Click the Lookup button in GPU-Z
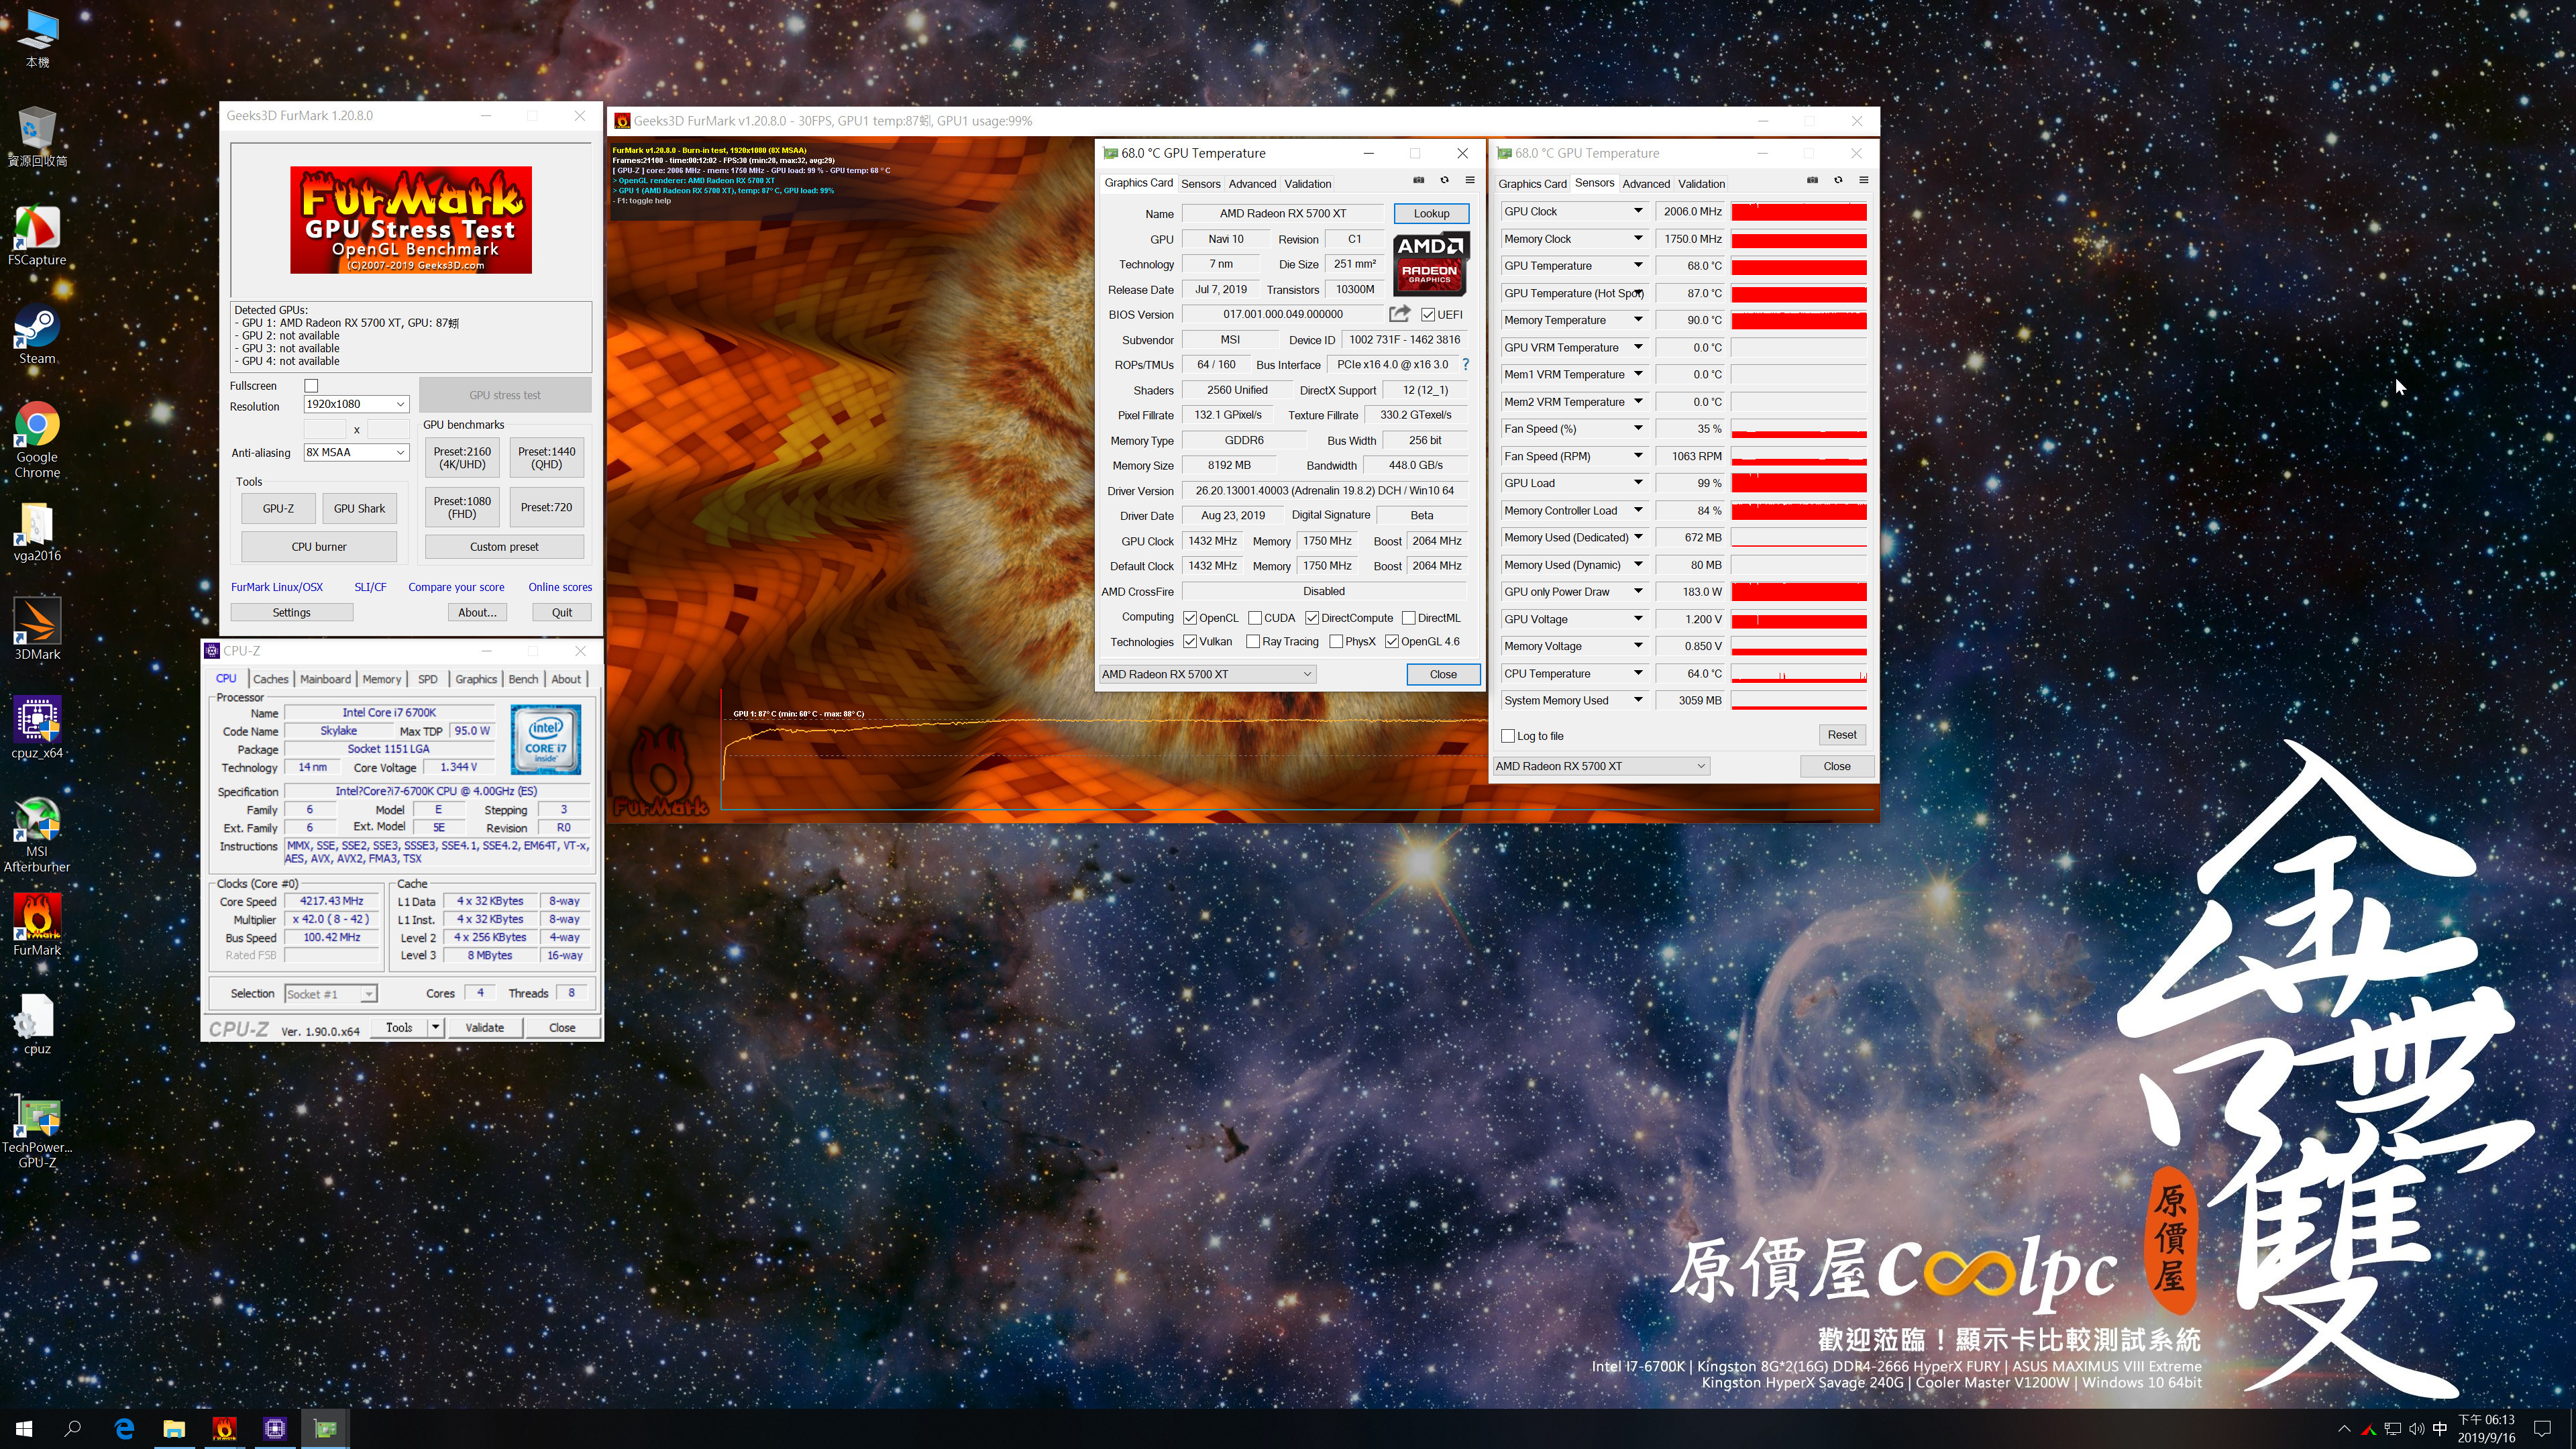Image resolution: width=2576 pixels, height=1449 pixels. point(1431,213)
